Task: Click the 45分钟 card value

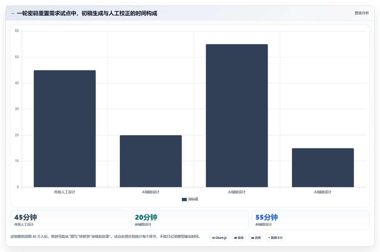Action: [x=26, y=217]
